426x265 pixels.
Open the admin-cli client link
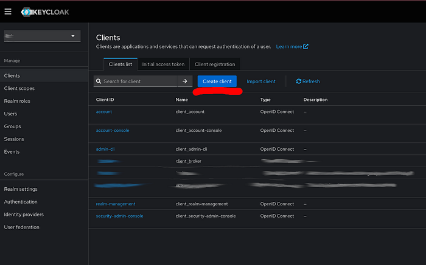coord(105,149)
